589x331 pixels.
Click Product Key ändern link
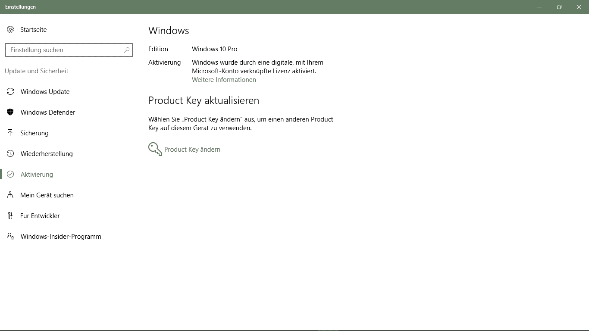(x=192, y=150)
